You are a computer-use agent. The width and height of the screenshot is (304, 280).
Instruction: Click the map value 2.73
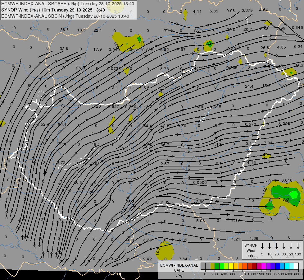pyautogui.click(x=61, y=162)
